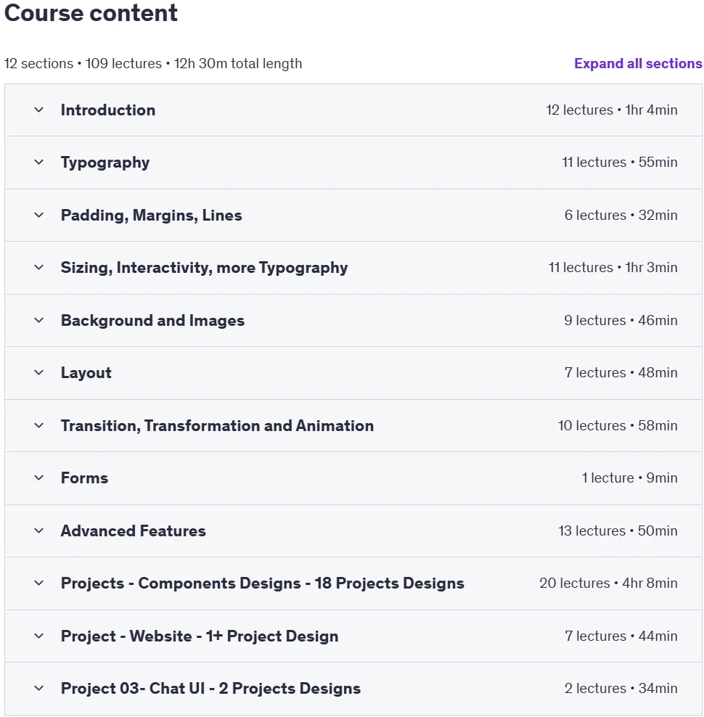
Task: Click the Layout section title
Action: pyautogui.click(x=86, y=373)
